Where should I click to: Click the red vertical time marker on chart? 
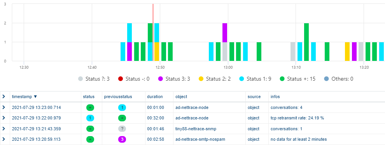click(x=153, y=32)
